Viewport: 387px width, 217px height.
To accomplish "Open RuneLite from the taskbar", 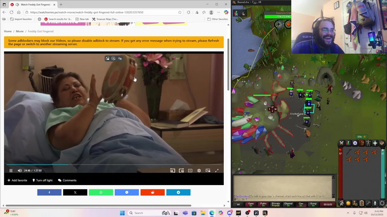I will click(x=265, y=213).
